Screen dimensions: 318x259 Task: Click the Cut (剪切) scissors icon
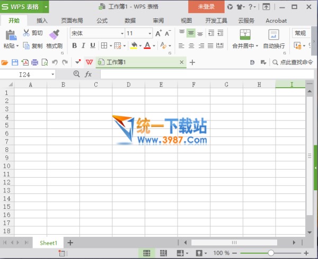[26, 33]
